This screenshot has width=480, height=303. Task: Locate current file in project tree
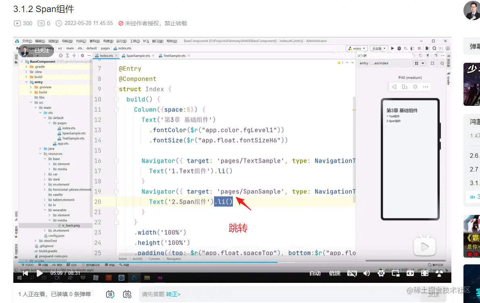61,56
